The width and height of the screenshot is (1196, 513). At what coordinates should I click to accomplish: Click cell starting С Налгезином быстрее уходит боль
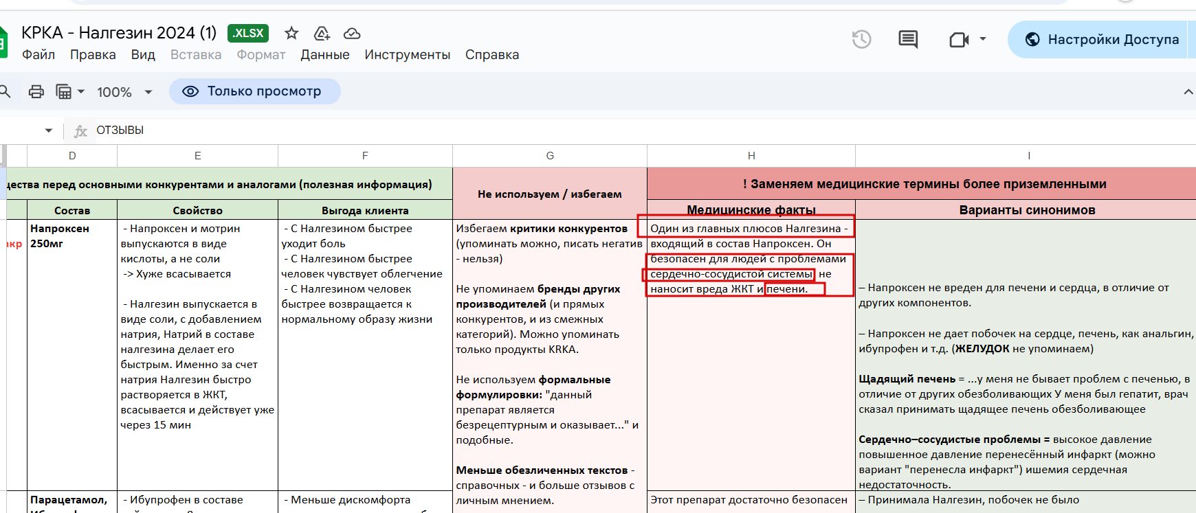pos(365,355)
